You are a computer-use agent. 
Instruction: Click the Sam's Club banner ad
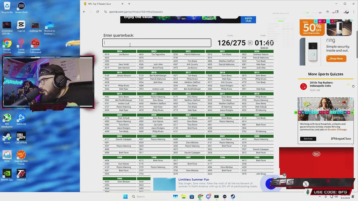point(188,20)
